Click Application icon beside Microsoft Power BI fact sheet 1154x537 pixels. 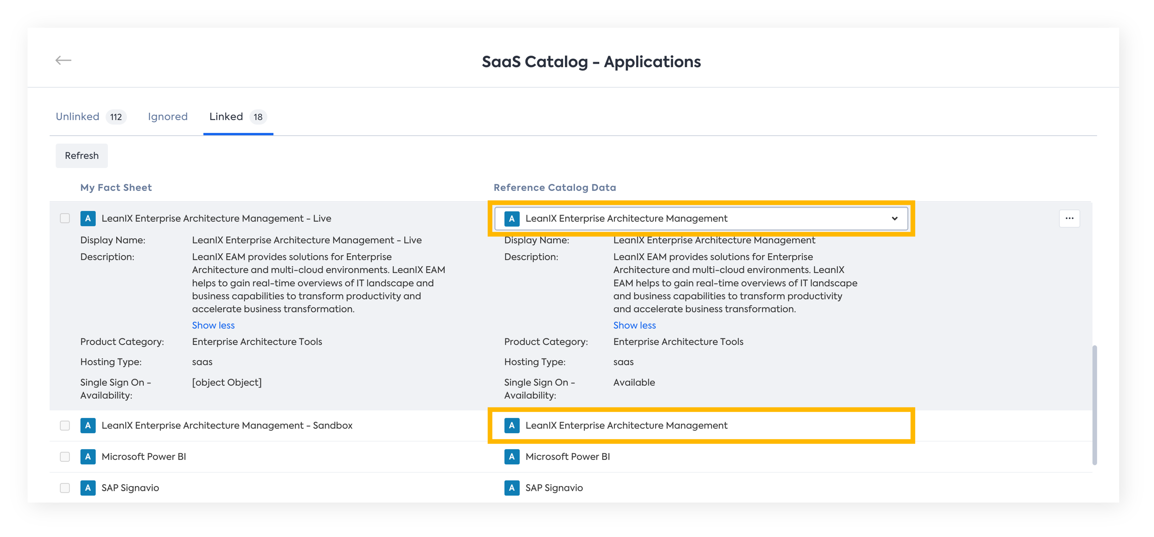tap(88, 456)
